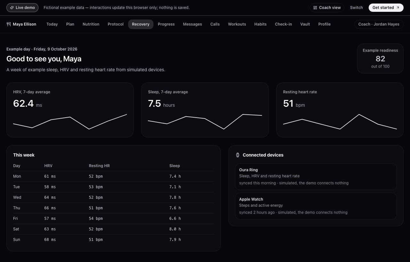The image size is (410, 262).
Task: Click the Switch link in top bar
Action: tap(357, 8)
